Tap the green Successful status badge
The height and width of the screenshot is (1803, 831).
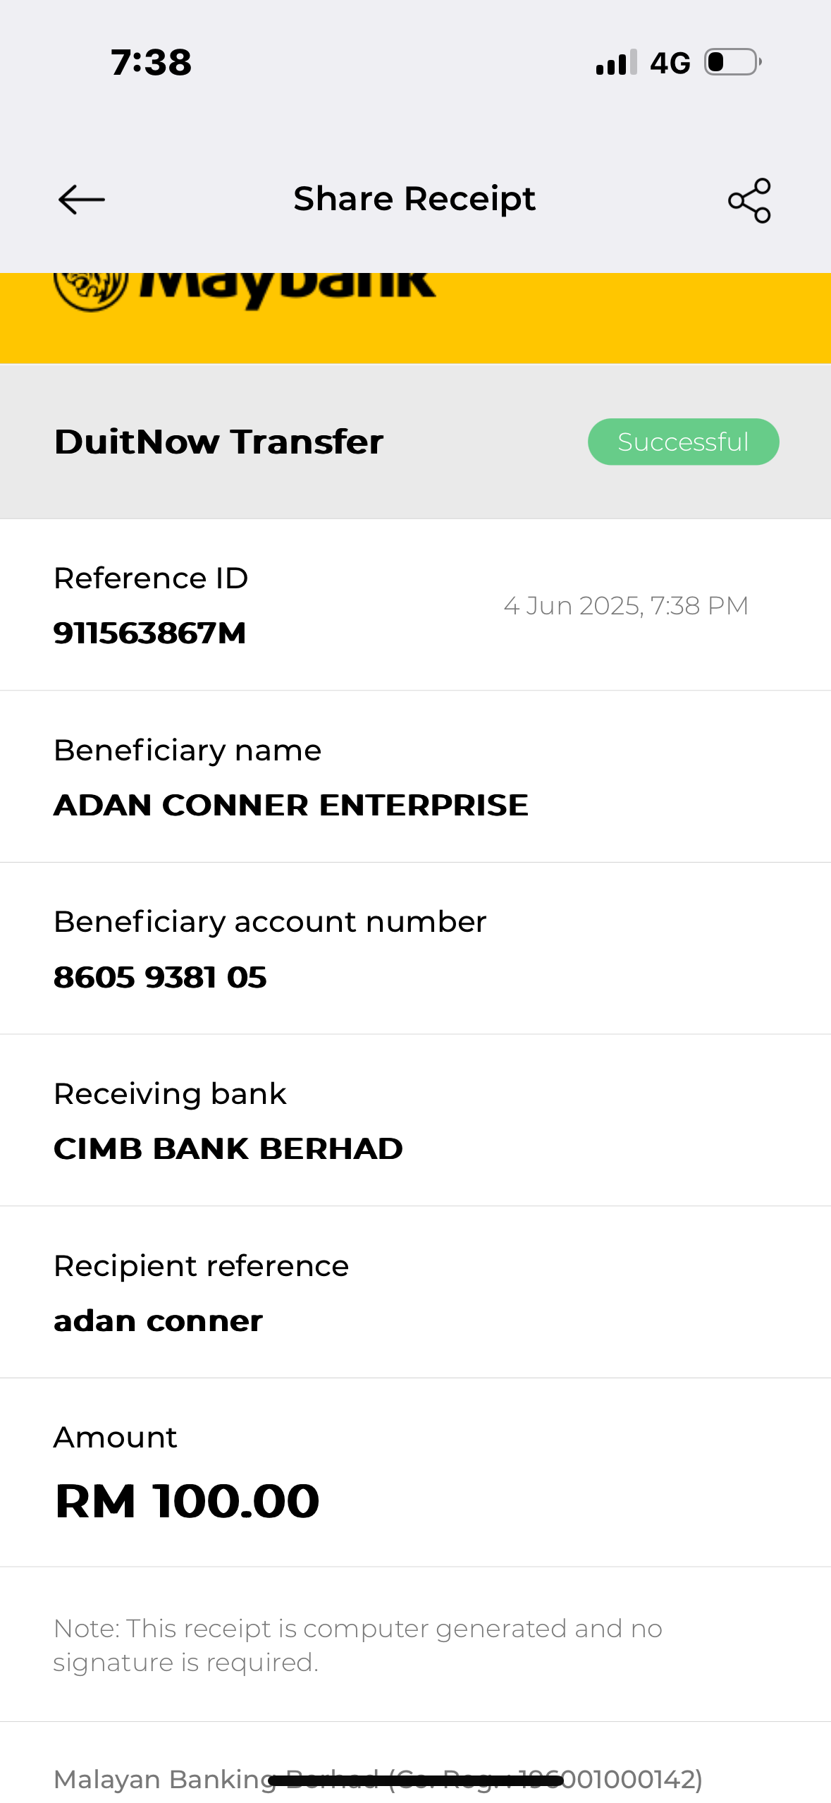(683, 442)
